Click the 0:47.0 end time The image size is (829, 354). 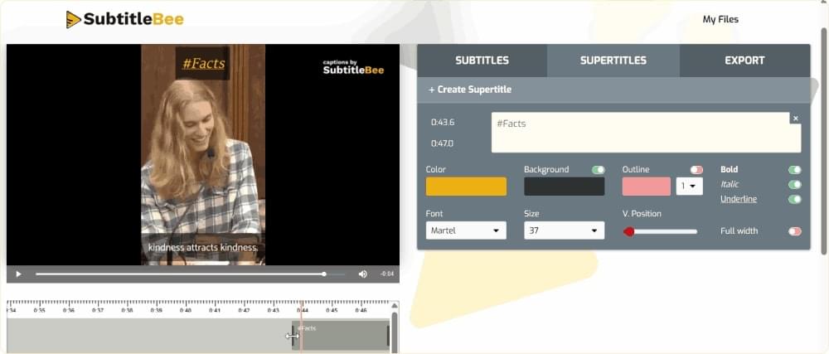[443, 143]
